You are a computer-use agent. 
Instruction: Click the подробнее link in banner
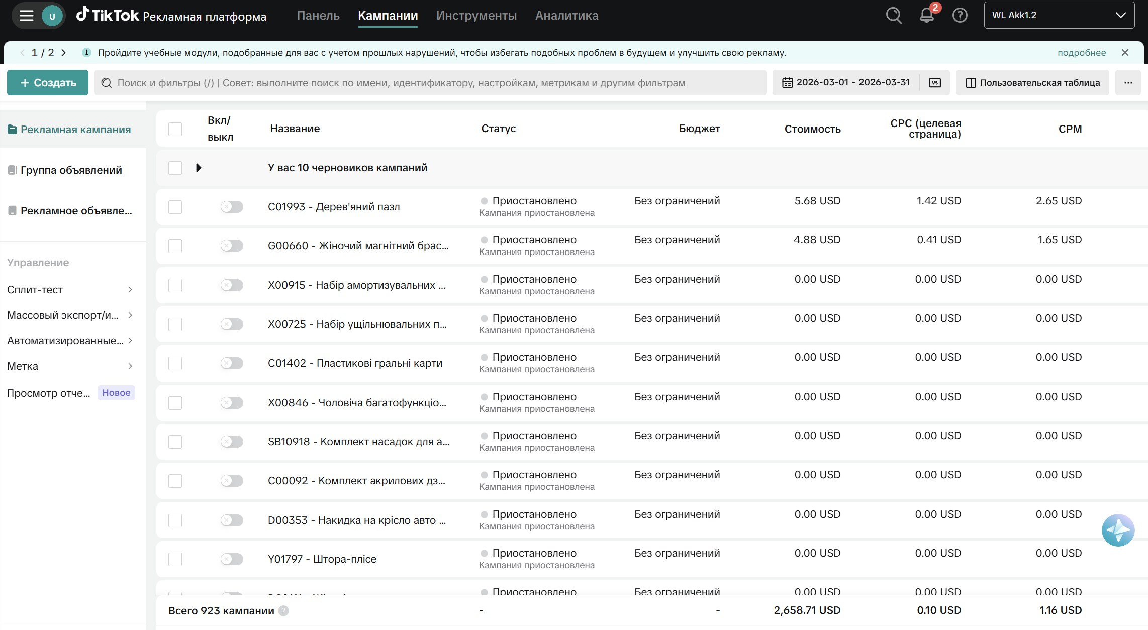(1081, 53)
